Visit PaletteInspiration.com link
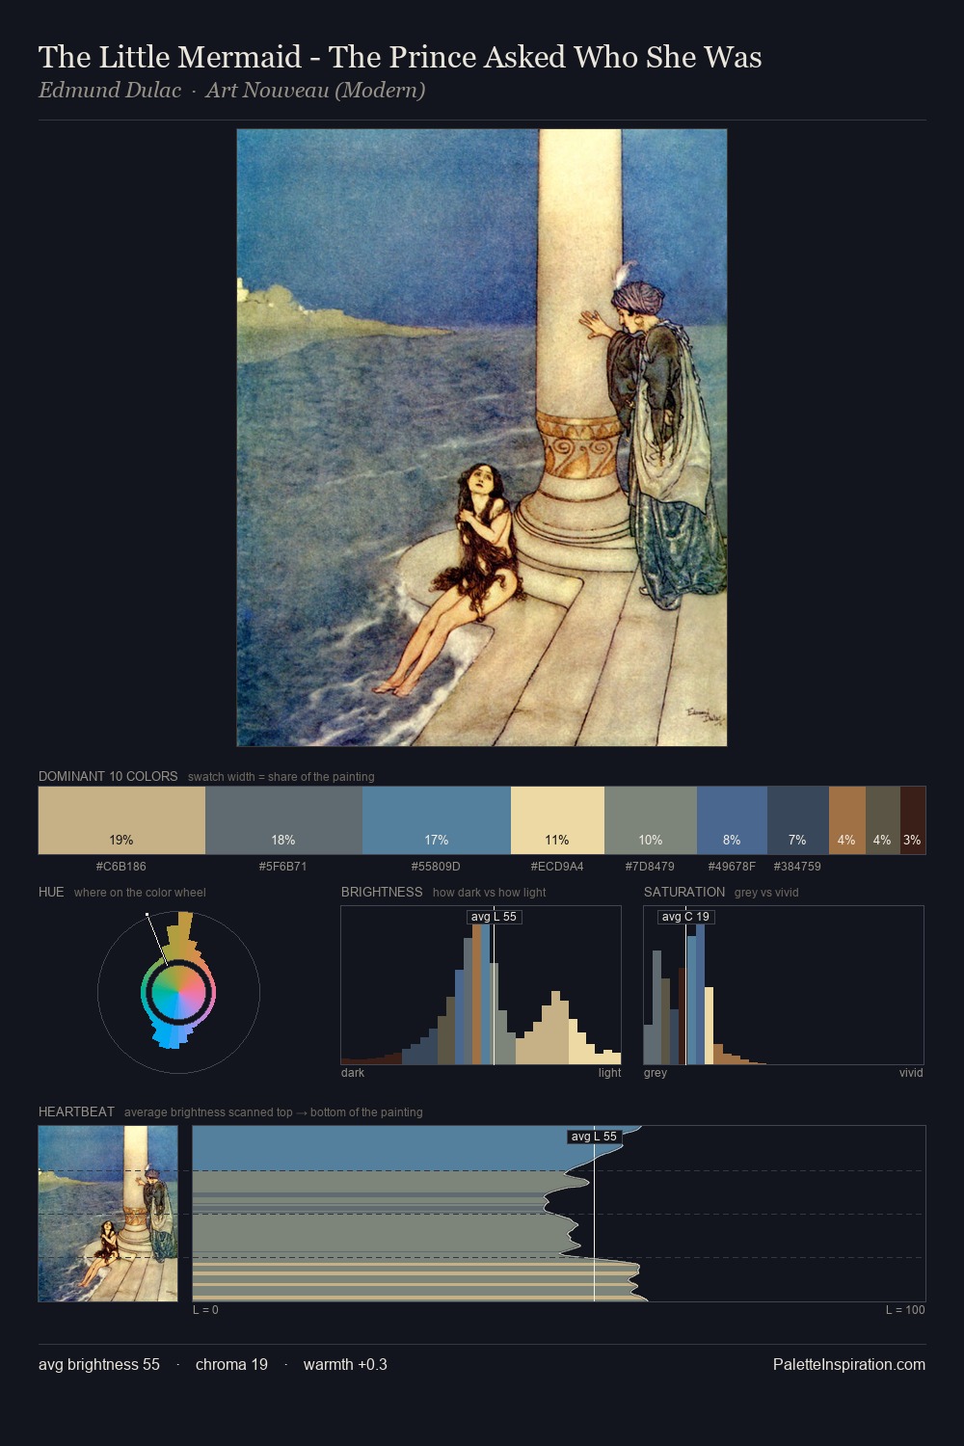This screenshot has width=964, height=1446. tap(849, 1364)
